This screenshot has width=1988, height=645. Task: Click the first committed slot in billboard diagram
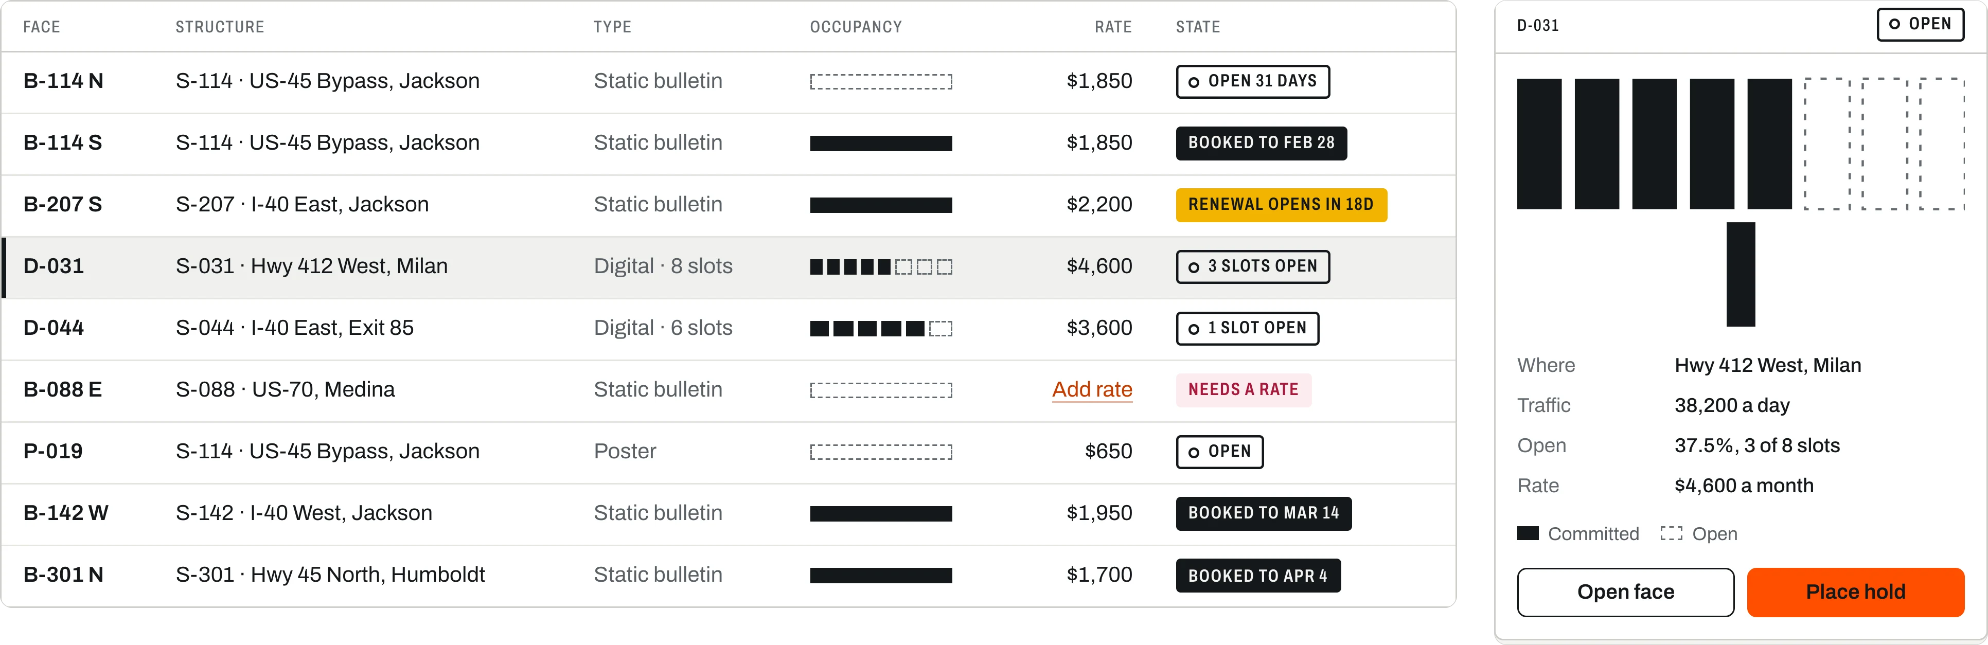pyautogui.click(x=1539, y=144)
